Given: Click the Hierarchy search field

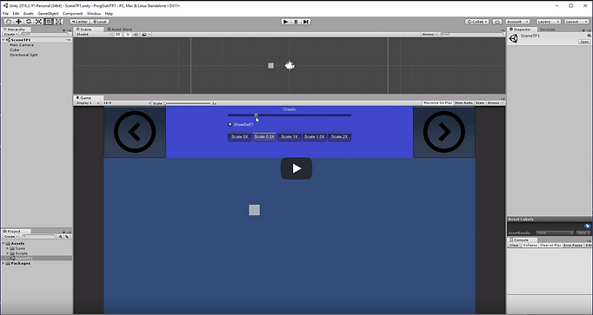Looking at the screenshot, I should [x=44, y=35].
